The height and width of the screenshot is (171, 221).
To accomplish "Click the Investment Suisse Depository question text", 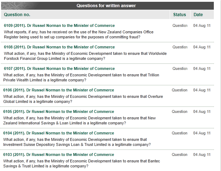I will coord(77,142).
